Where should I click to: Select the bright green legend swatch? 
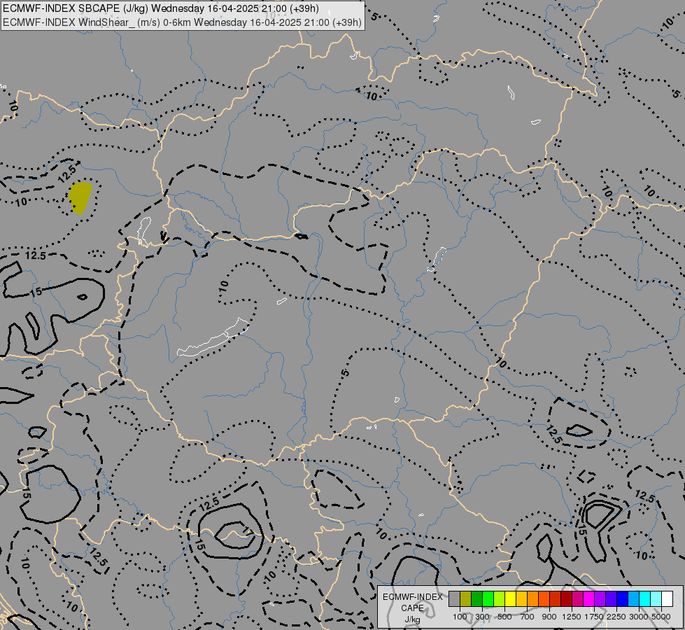(488, 598)
